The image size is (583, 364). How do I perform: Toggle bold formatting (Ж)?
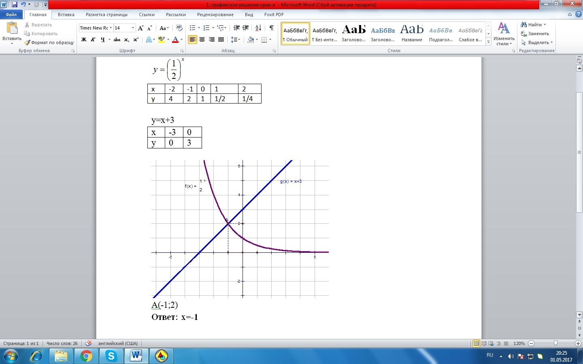click(84, 40)
